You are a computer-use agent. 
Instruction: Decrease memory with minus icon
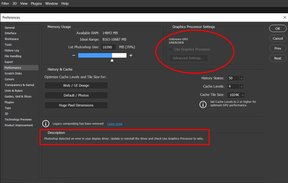tap(74, 55)
